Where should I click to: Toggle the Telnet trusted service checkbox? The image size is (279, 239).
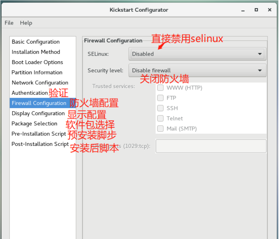[x=160, y=118]
